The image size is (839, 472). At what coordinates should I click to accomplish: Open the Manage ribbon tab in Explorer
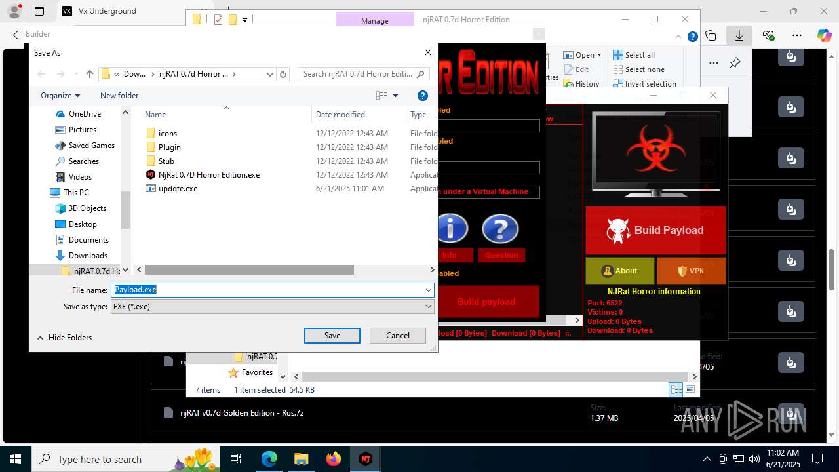pos(374,20)
